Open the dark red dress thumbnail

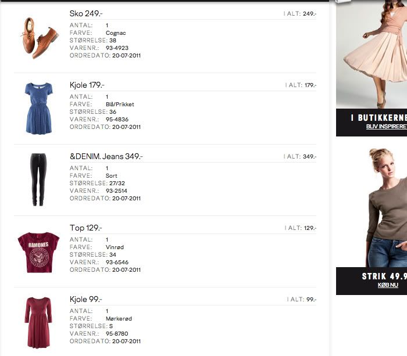pos(38,322)
